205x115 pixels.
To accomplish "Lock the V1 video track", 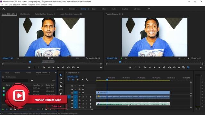I will pos(72,93).
